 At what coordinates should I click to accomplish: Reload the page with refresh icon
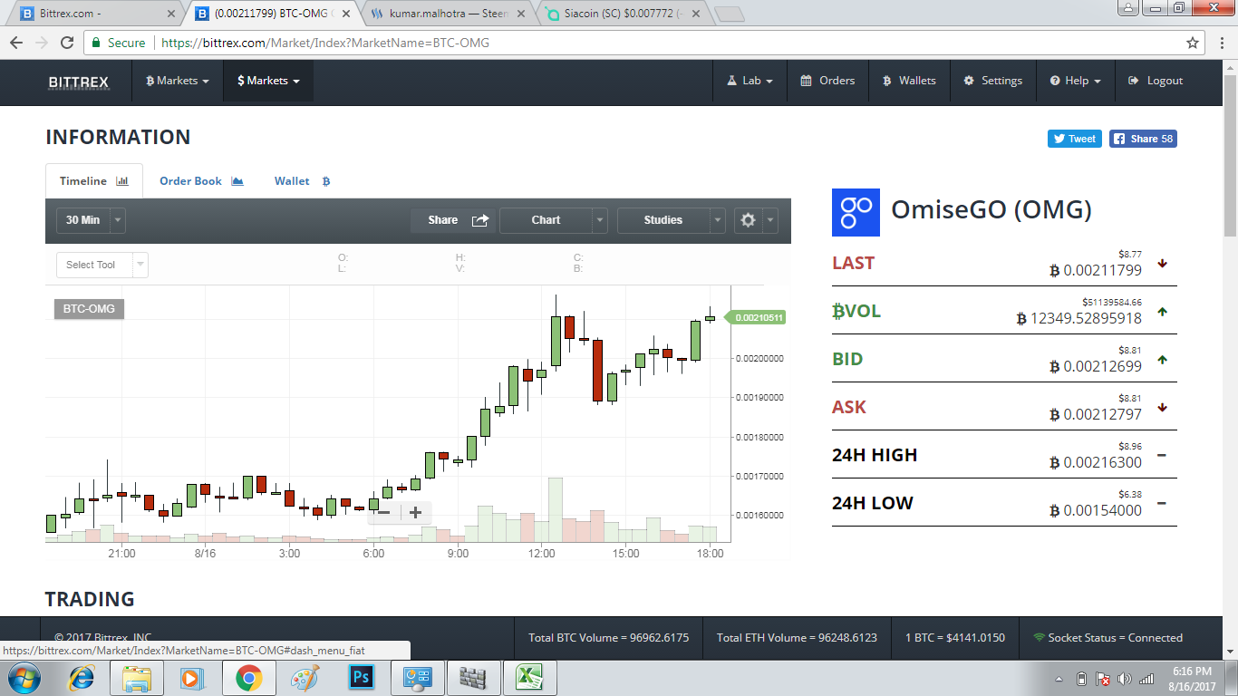[x=67, y=43]
